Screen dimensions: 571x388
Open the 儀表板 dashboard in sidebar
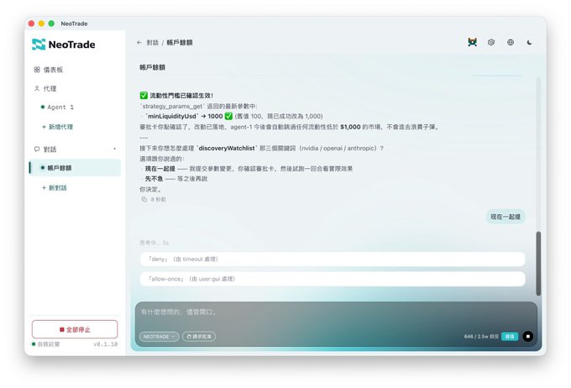pos(49,70)
